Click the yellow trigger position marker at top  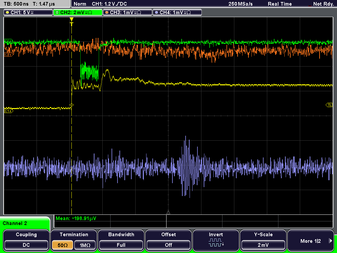pyautogui.click(x=71, y=21)
